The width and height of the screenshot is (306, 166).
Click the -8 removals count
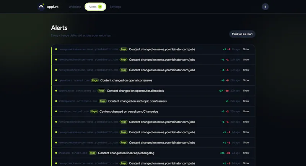(227, 80)
